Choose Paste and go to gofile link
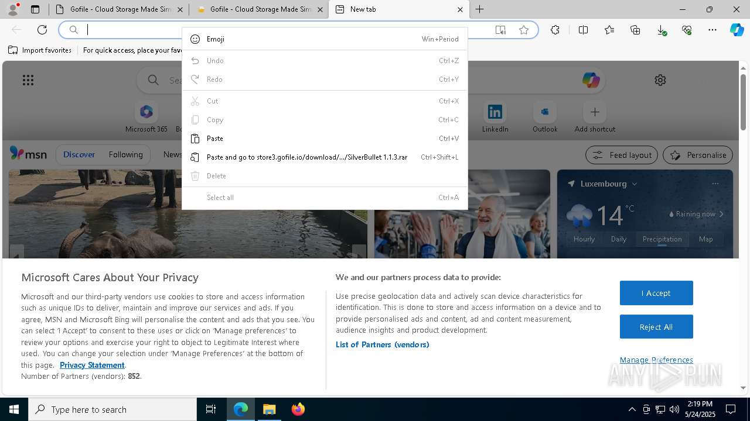 (x=325, y=157)
